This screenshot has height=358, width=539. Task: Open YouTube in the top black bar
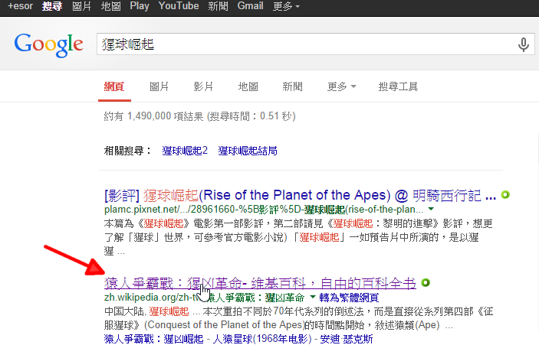click(179, 6)
